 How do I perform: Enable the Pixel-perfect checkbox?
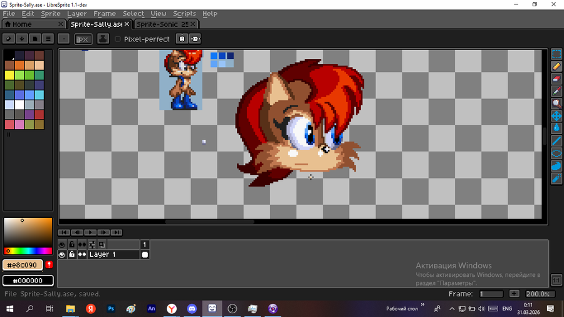pos(118,39)
